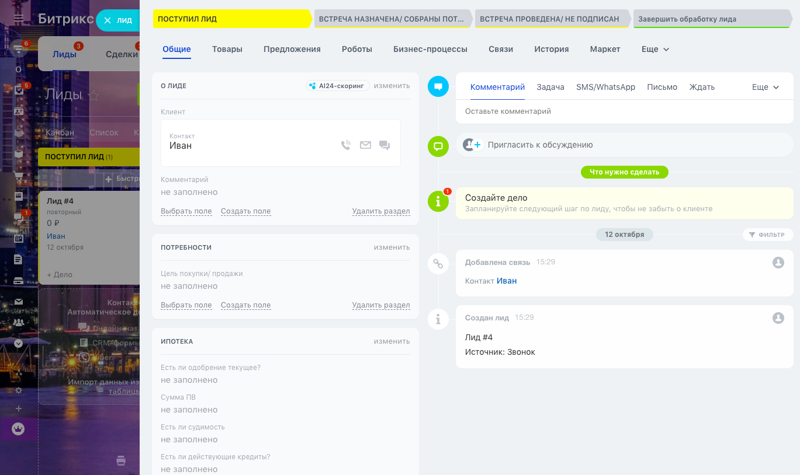Open chat with contact via speech bubbles icon
Viewport: 800px width, 475px height.
[x=385, y=145]
